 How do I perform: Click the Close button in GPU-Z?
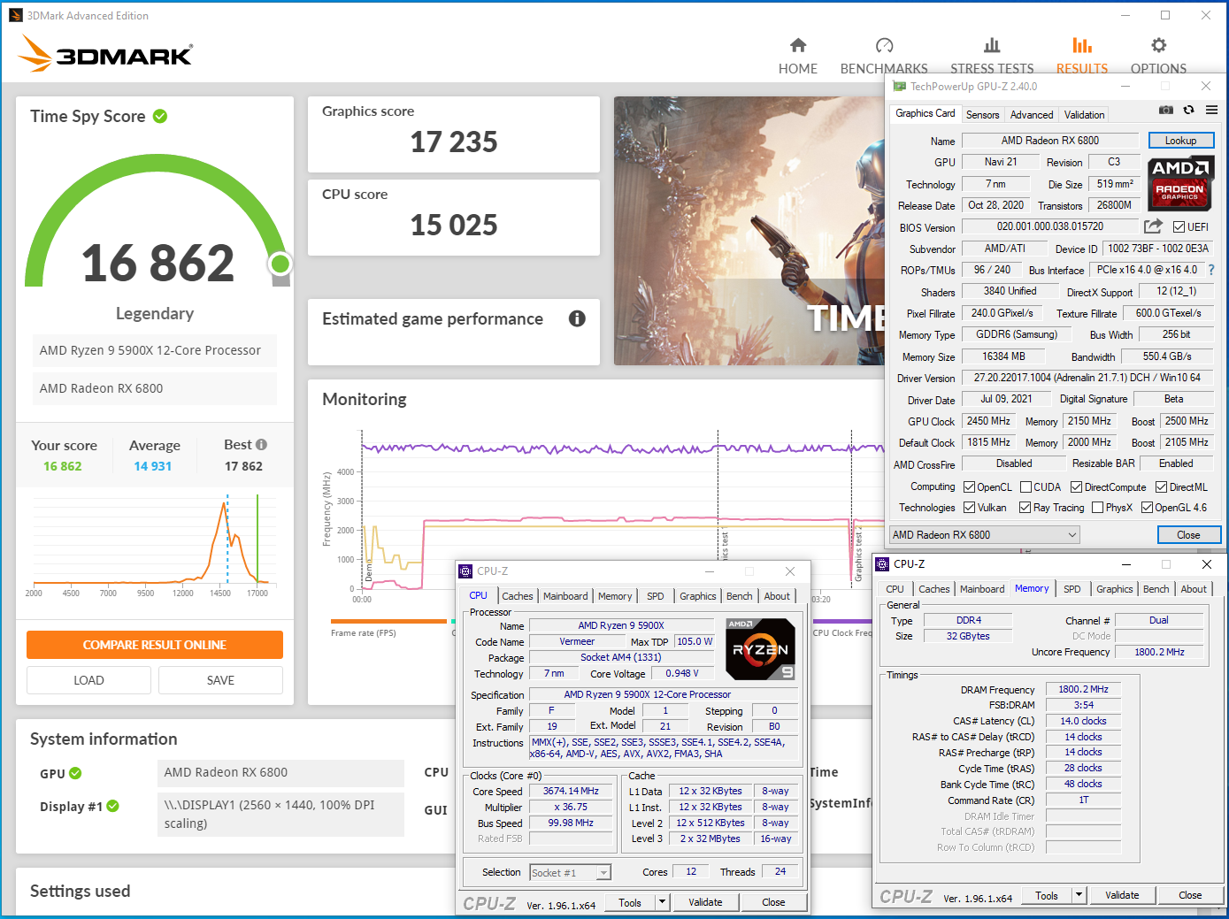1188,535
